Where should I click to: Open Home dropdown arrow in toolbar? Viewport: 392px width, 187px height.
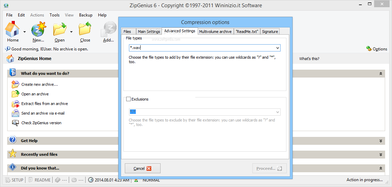click(24, 32)
